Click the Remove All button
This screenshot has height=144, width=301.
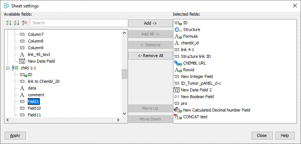tap(150, 56)
